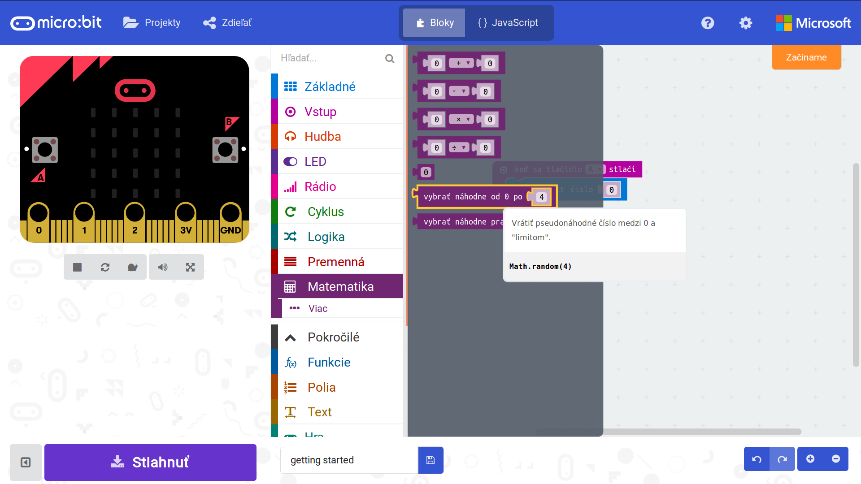Click the Začíname button
Image resolution: width=861 pixels, height=484 pixels.
point(806,57)
